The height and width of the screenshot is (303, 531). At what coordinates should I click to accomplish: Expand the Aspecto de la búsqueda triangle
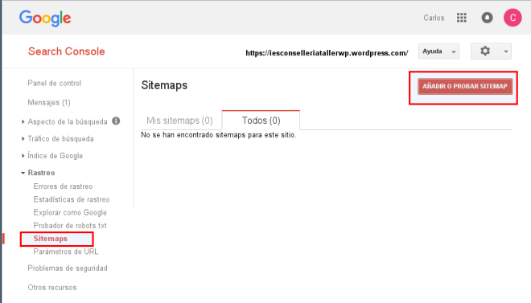click(23, 121)
